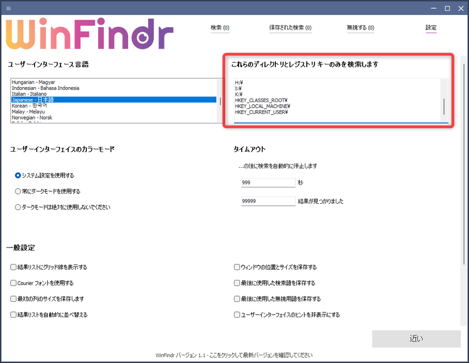Click the WinFindr version update link

click(x=234, y=355)
